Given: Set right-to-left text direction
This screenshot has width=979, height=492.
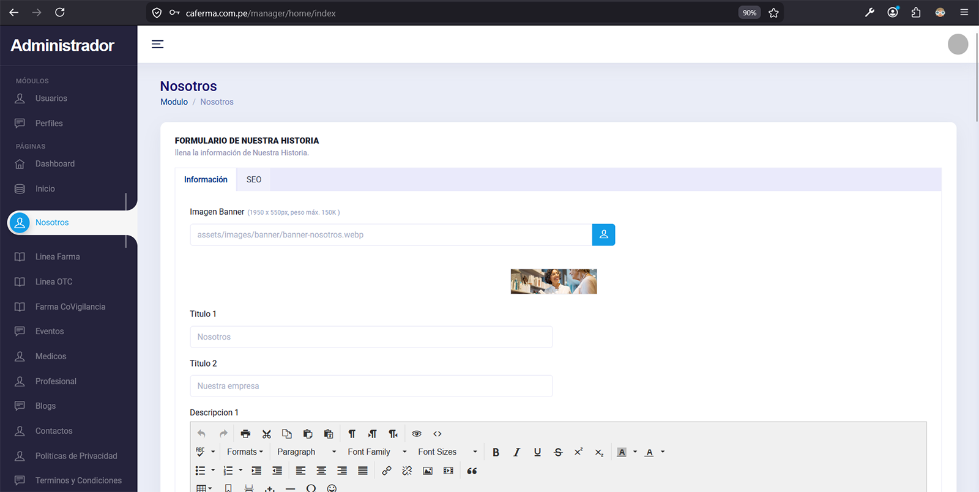Looking at the screenshot, I should coord(393,434).
